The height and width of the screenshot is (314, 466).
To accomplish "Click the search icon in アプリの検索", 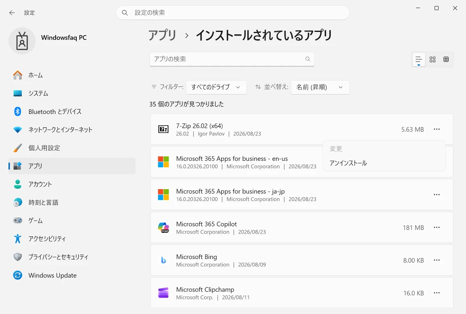I will [x=307, y=59].
